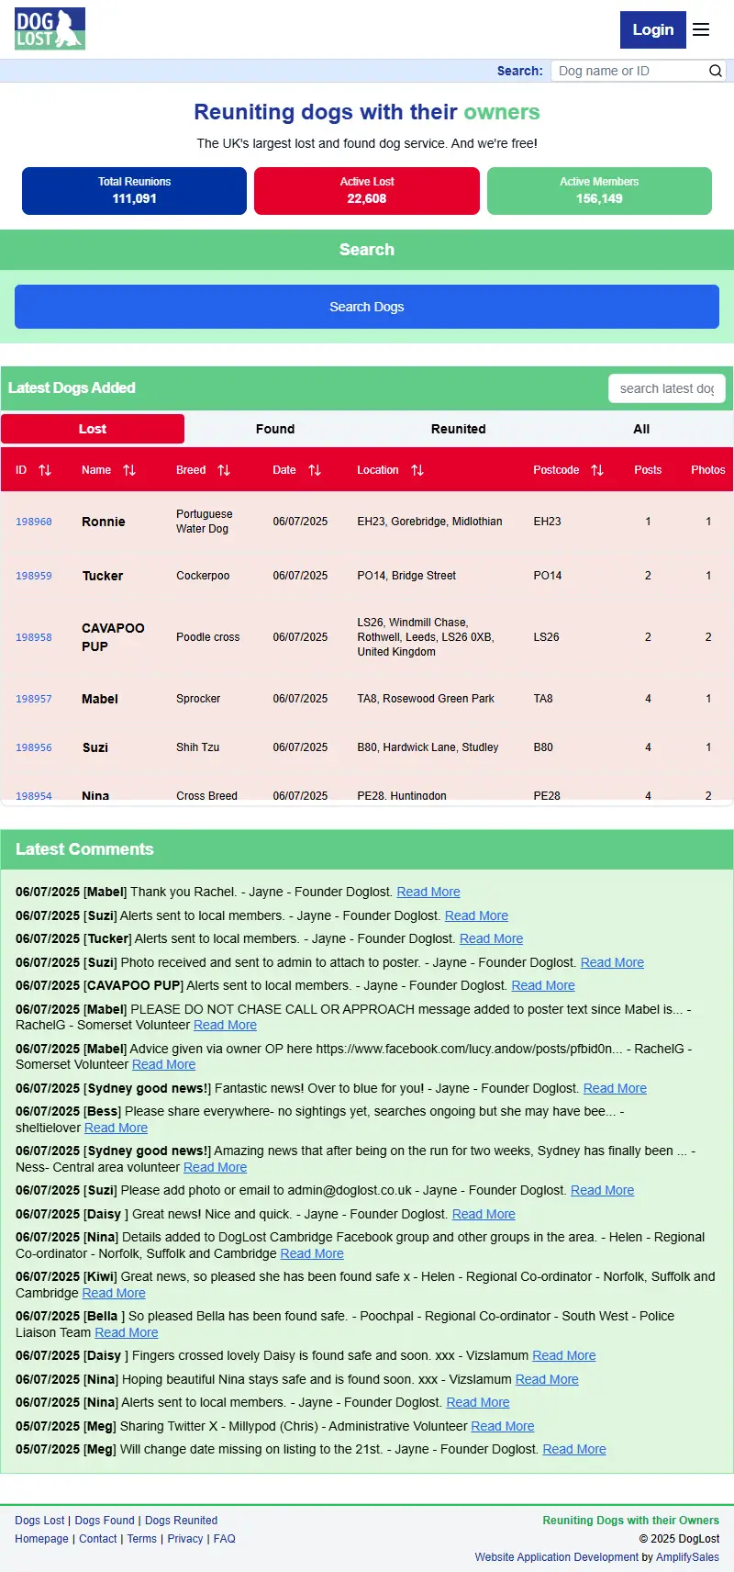This screenshot has width=734, height=1572.
Task: Read More on CAVAPOO PUP alerts comment
Action: click(x=543, y=985)
